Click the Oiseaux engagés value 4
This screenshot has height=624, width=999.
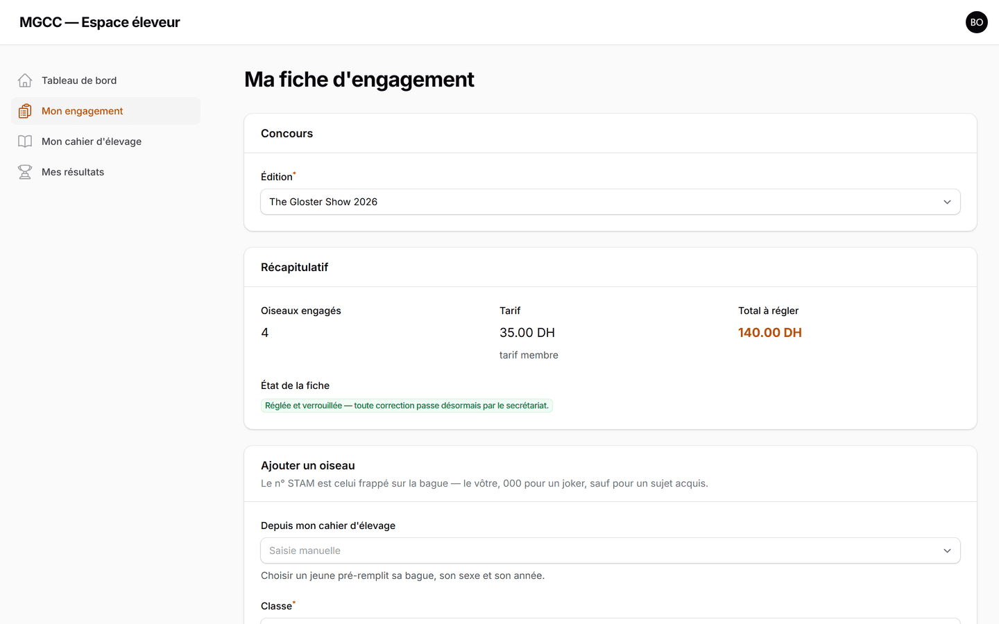(265, 333)
